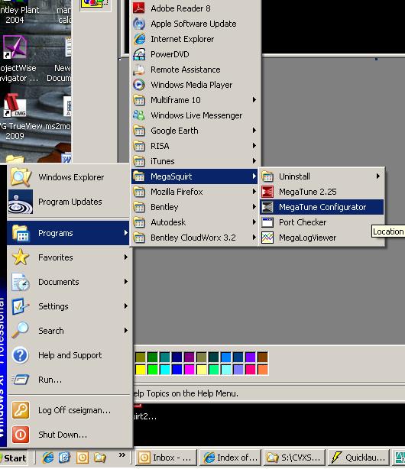Screen dimensions: 405x469
Task: Launch Windows Media Player
Action: [x=196, y=85]
